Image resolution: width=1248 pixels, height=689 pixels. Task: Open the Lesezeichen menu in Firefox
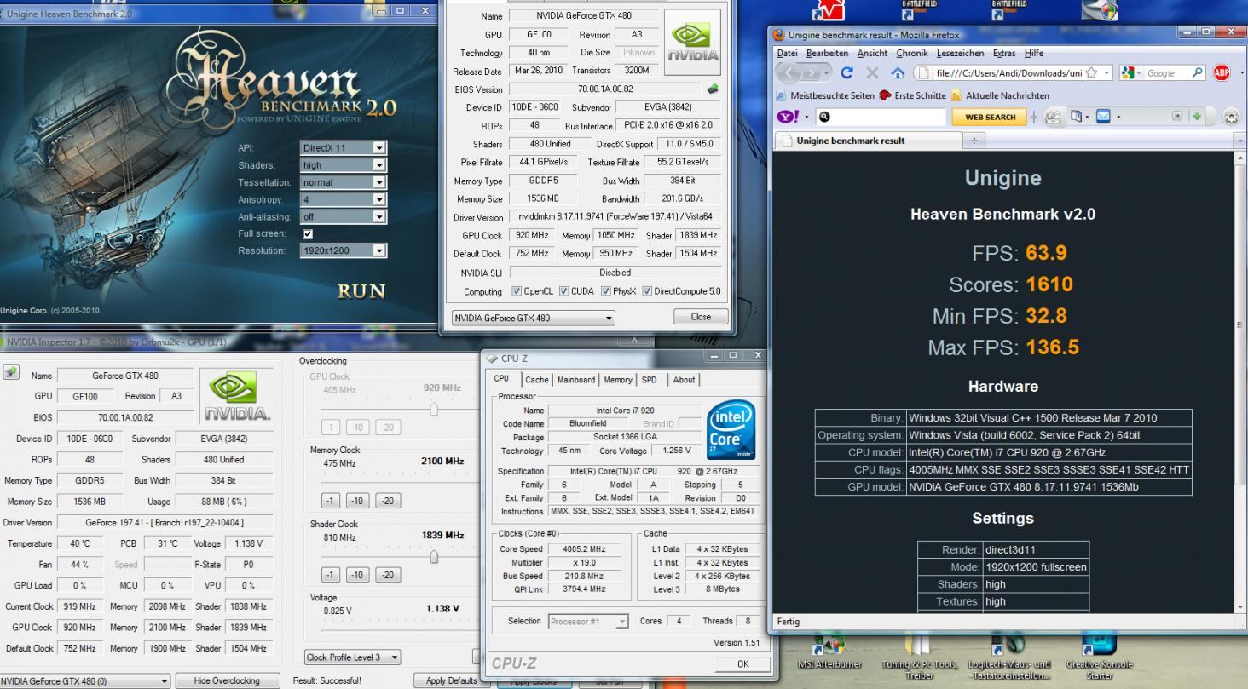pyautogui.click(x=962, y=53)
